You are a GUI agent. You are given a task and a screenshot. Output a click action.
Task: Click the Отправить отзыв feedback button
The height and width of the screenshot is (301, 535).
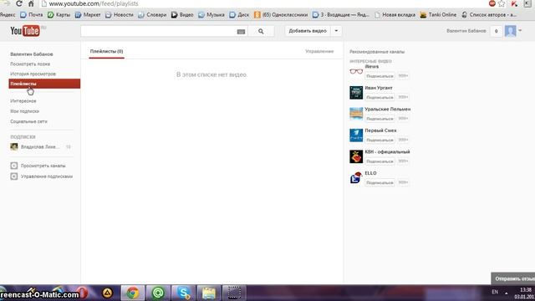tap(513, 278)
